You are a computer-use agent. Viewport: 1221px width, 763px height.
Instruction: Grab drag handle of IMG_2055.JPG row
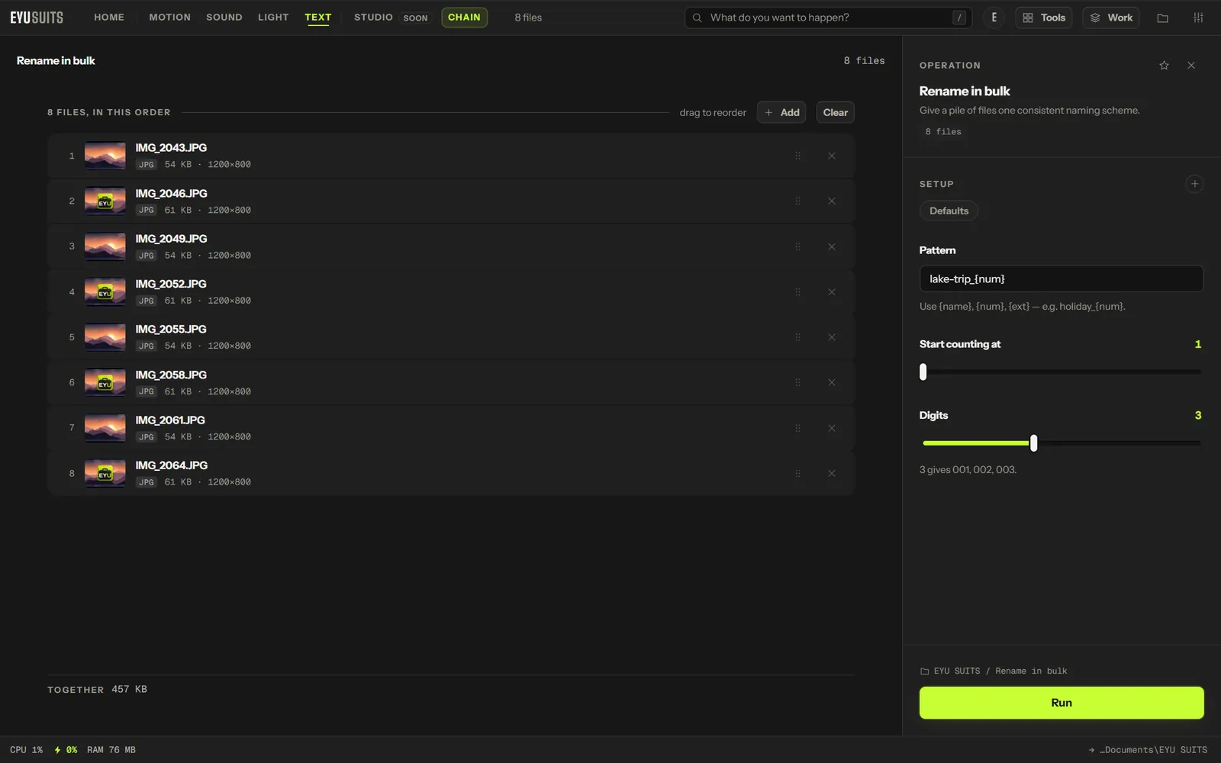click(797, 337)
